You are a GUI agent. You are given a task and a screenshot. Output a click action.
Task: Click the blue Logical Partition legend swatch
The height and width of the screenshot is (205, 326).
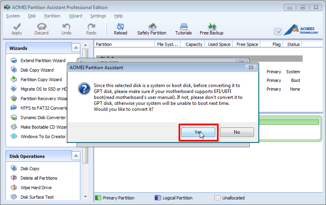pyautogui.click(x=157, y=198)
